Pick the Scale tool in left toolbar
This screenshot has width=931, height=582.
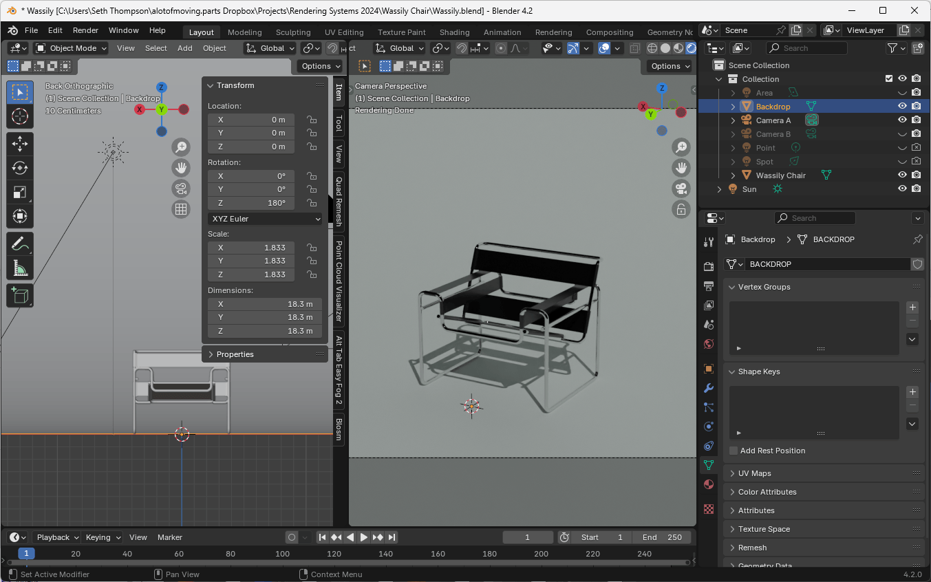pyautogui.click(x=20, y=193)
